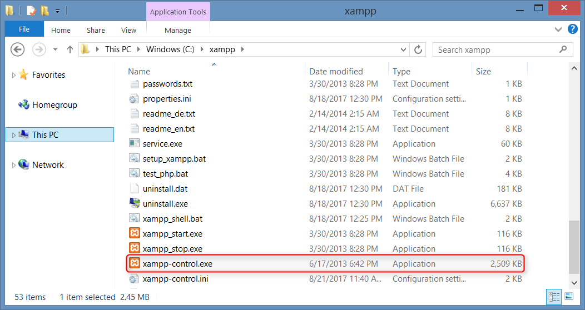Open address bar history dropdown
The height and width of the screenshot is (310, 585).
coord(403,49)
